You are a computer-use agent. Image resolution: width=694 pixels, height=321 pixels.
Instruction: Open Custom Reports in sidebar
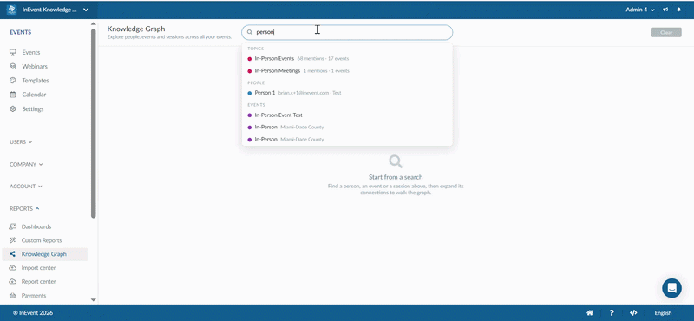pyautogui.click(x=42, y=240)
